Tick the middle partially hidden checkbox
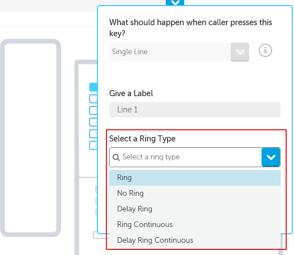 96,201
